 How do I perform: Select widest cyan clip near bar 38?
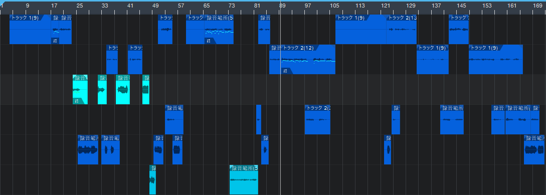click(123, 90)
